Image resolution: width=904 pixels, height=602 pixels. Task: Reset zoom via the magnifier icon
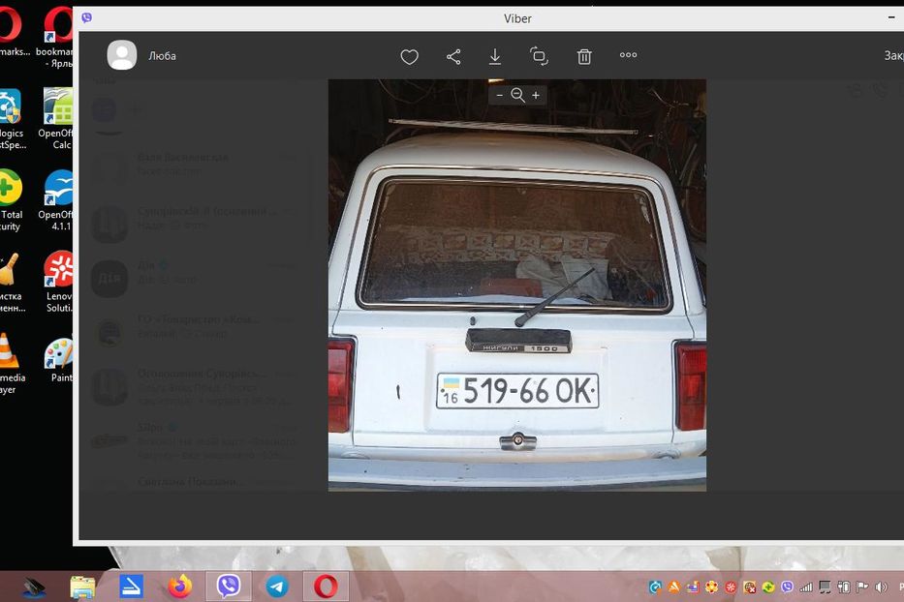point(517,95)
